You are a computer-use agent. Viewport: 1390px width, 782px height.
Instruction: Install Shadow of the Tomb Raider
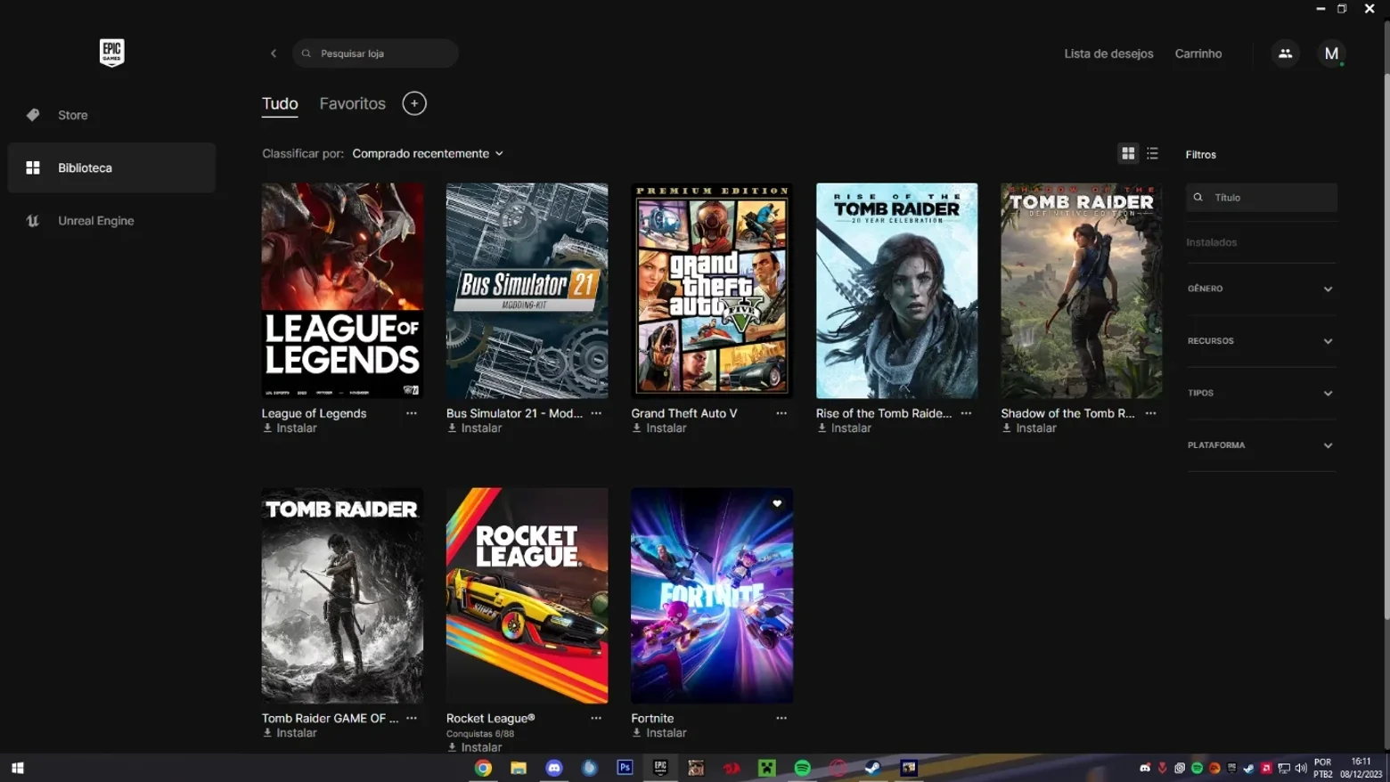pos(1029,428)
